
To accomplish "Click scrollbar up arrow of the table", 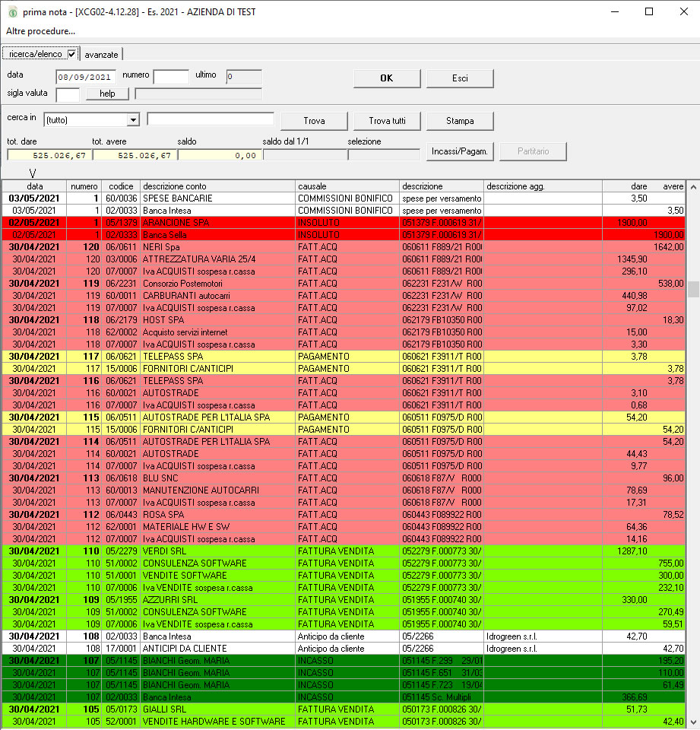I will tap(693, 187).
